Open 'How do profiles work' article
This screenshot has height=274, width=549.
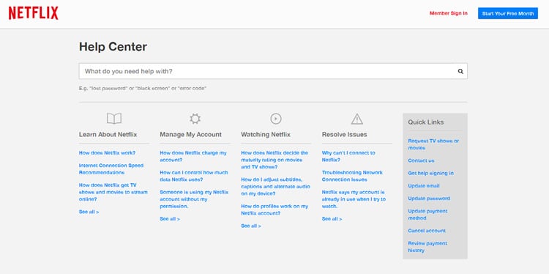point(274,210)
